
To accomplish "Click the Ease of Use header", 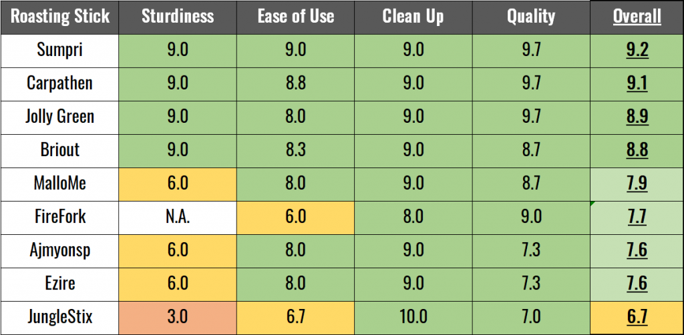I will tap(295, 17).
